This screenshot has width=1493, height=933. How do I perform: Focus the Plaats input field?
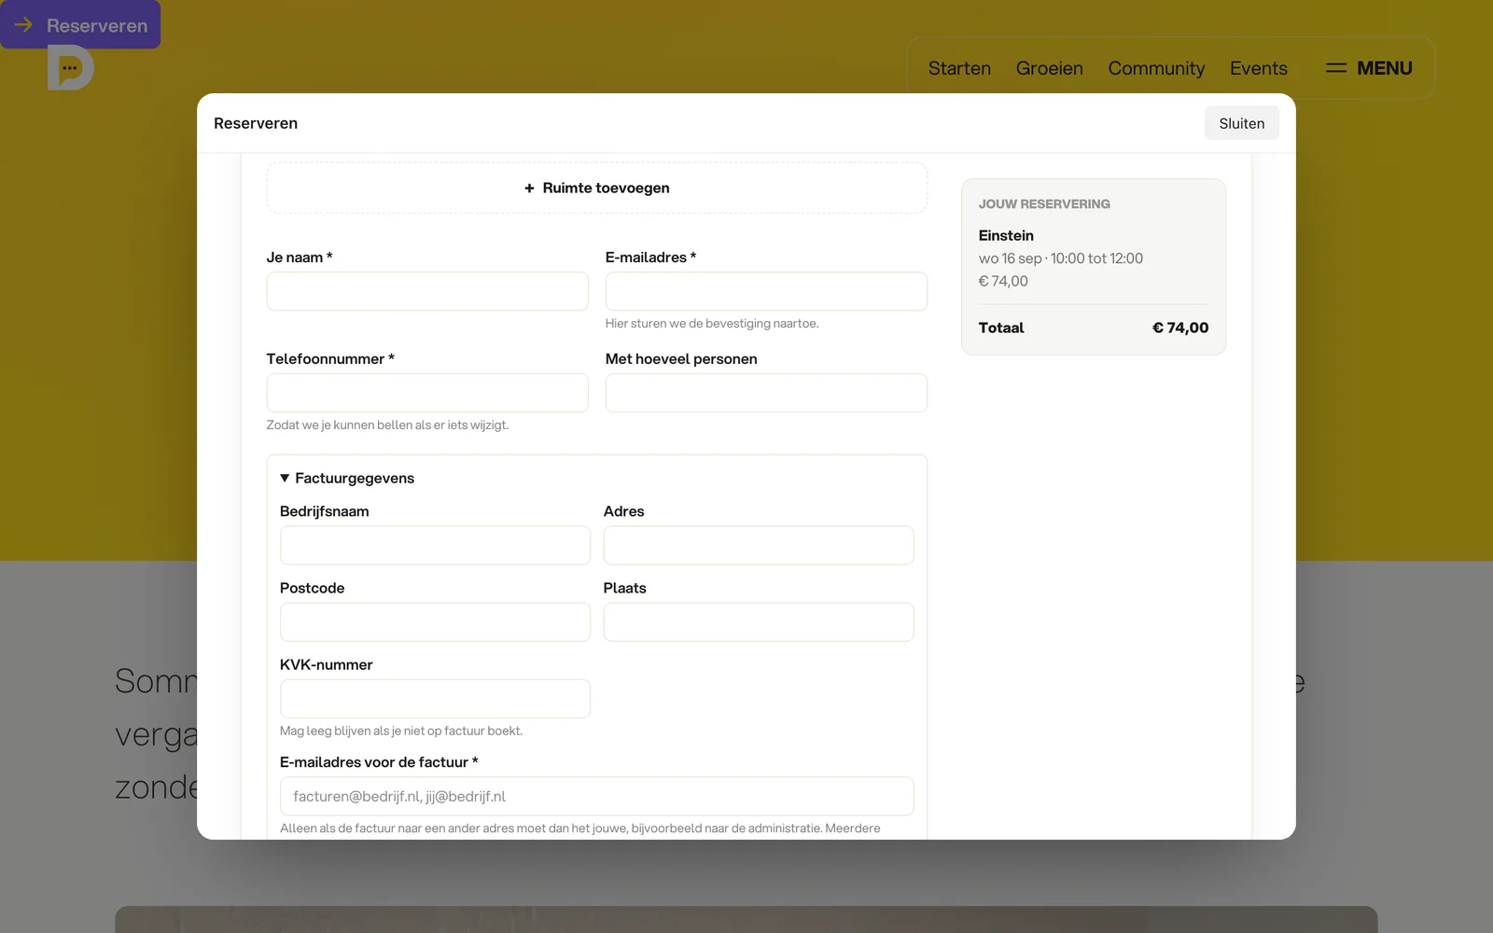pos(759,621)
